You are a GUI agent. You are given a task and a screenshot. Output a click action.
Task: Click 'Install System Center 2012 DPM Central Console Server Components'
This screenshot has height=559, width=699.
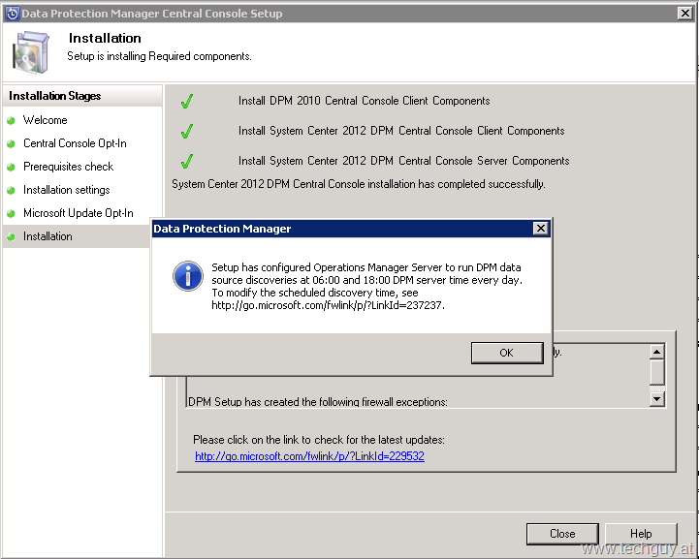coord(404,161)
